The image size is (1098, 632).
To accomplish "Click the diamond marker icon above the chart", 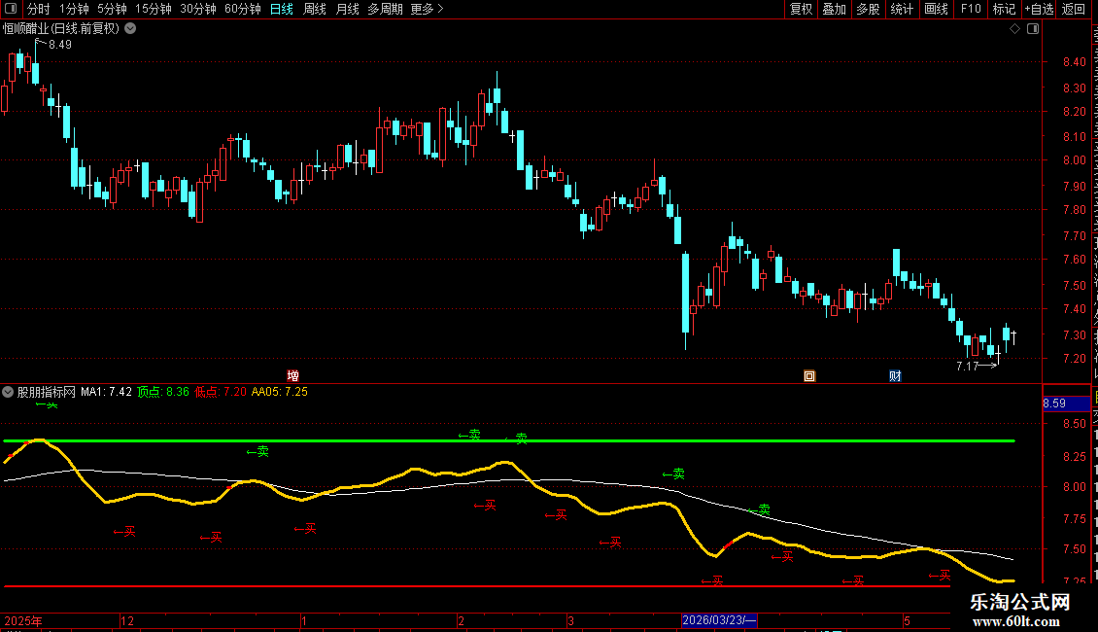I will coord(1014,29).
